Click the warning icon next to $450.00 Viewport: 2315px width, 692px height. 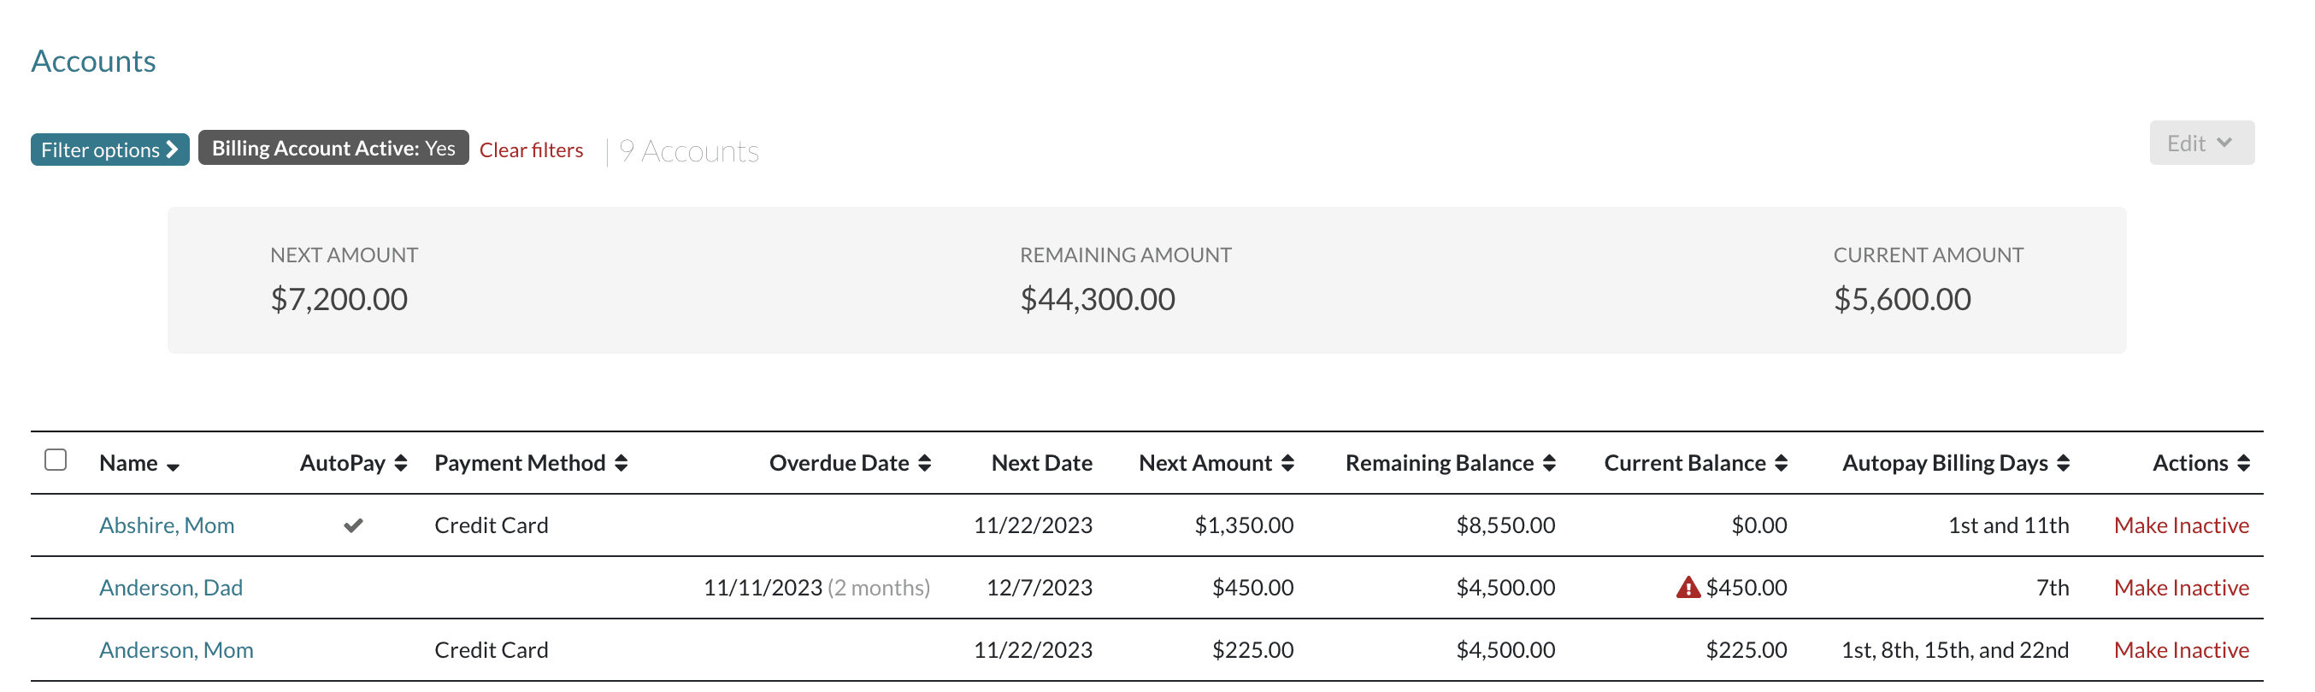(x=1687, y=587)
